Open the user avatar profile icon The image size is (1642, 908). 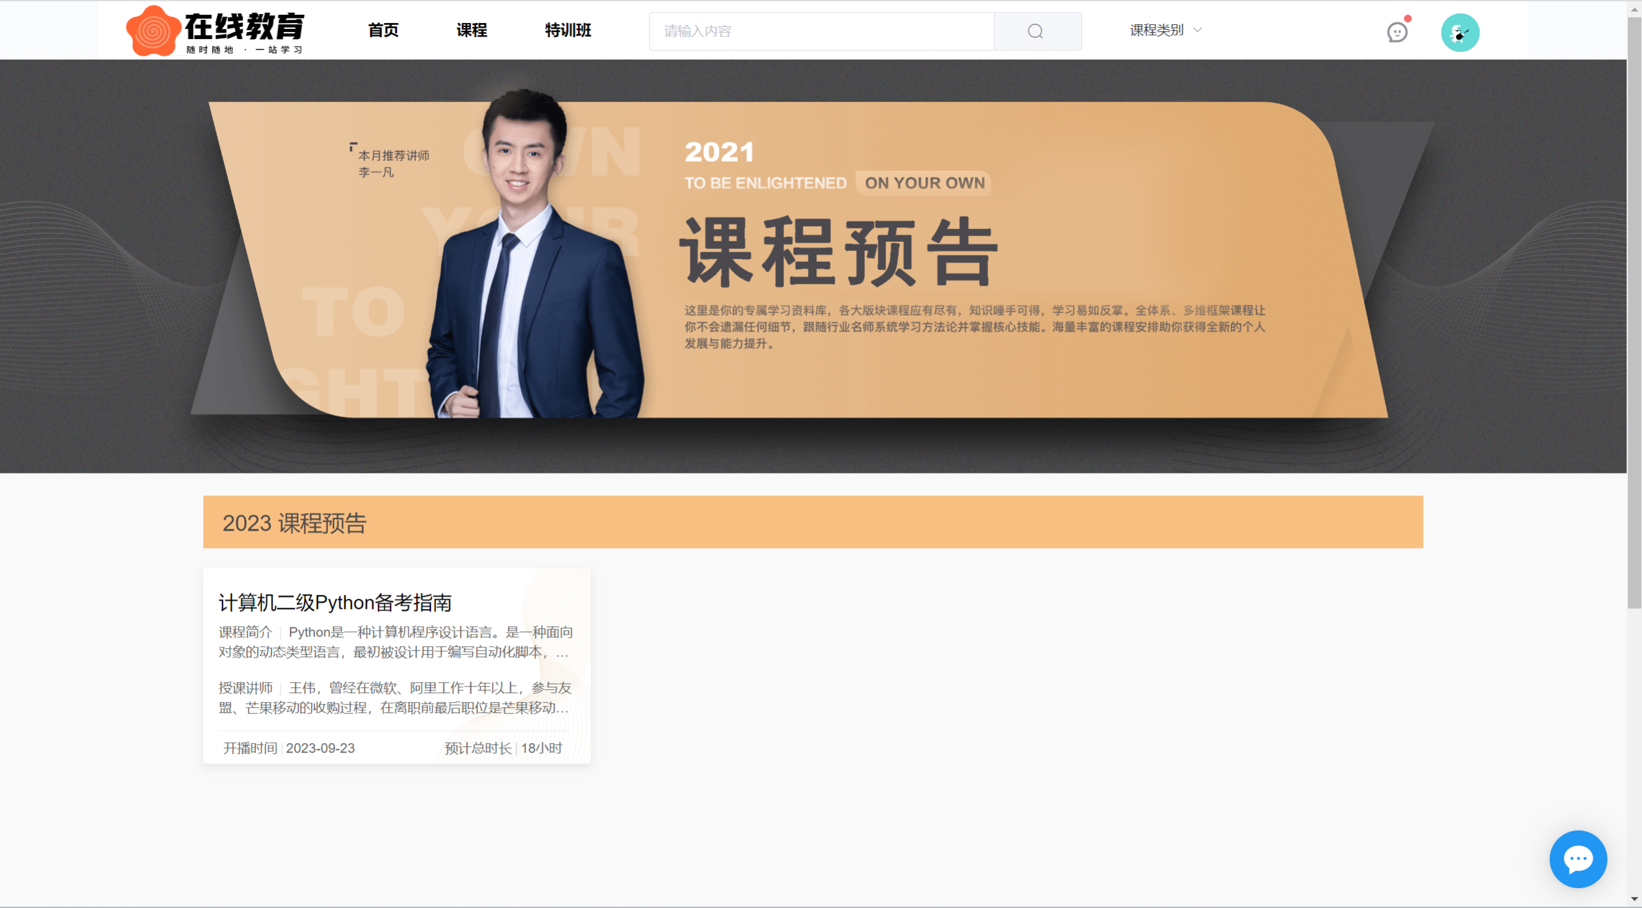click(x=1460, y=32)
